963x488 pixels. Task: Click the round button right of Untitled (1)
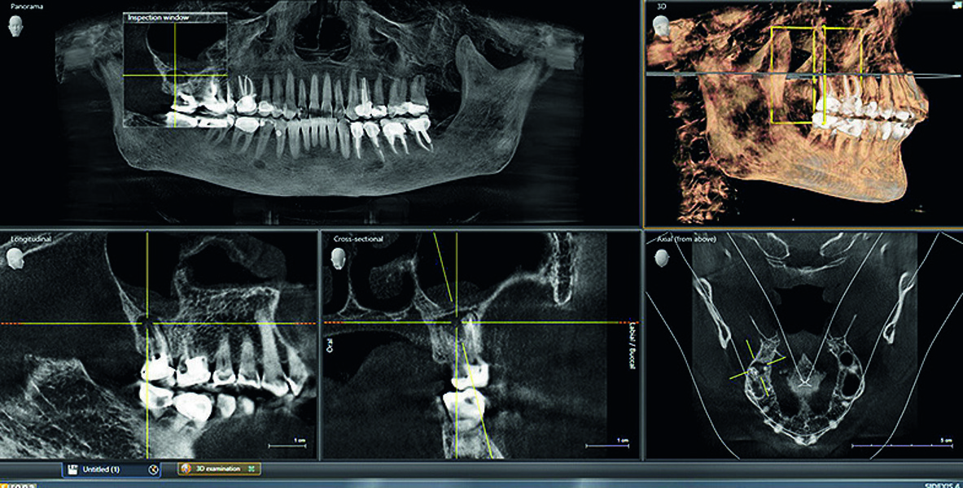(153, 469)
